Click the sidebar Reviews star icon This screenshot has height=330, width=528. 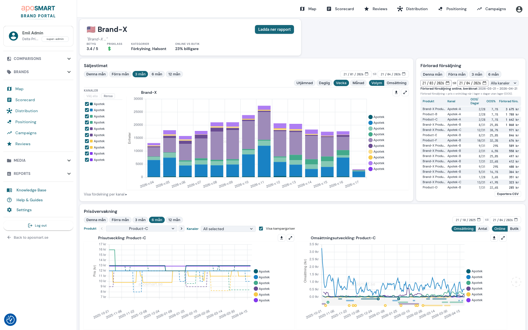tap(9, 144)
